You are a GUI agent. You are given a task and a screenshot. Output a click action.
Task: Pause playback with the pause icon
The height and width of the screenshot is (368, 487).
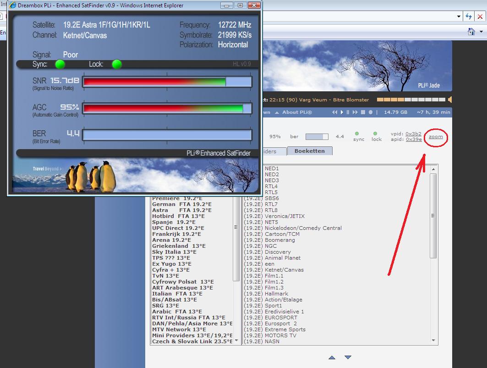tap(348, 112)
